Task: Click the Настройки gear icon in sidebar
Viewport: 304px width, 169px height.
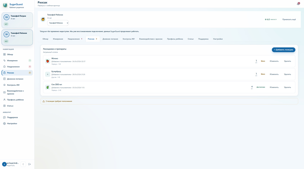Action: coord(4,123)
